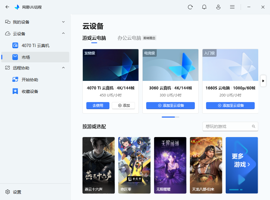Viewport: 270px width, 200px height.
Task: Go back with the left arrow icon
Action: tap(7, 7)
